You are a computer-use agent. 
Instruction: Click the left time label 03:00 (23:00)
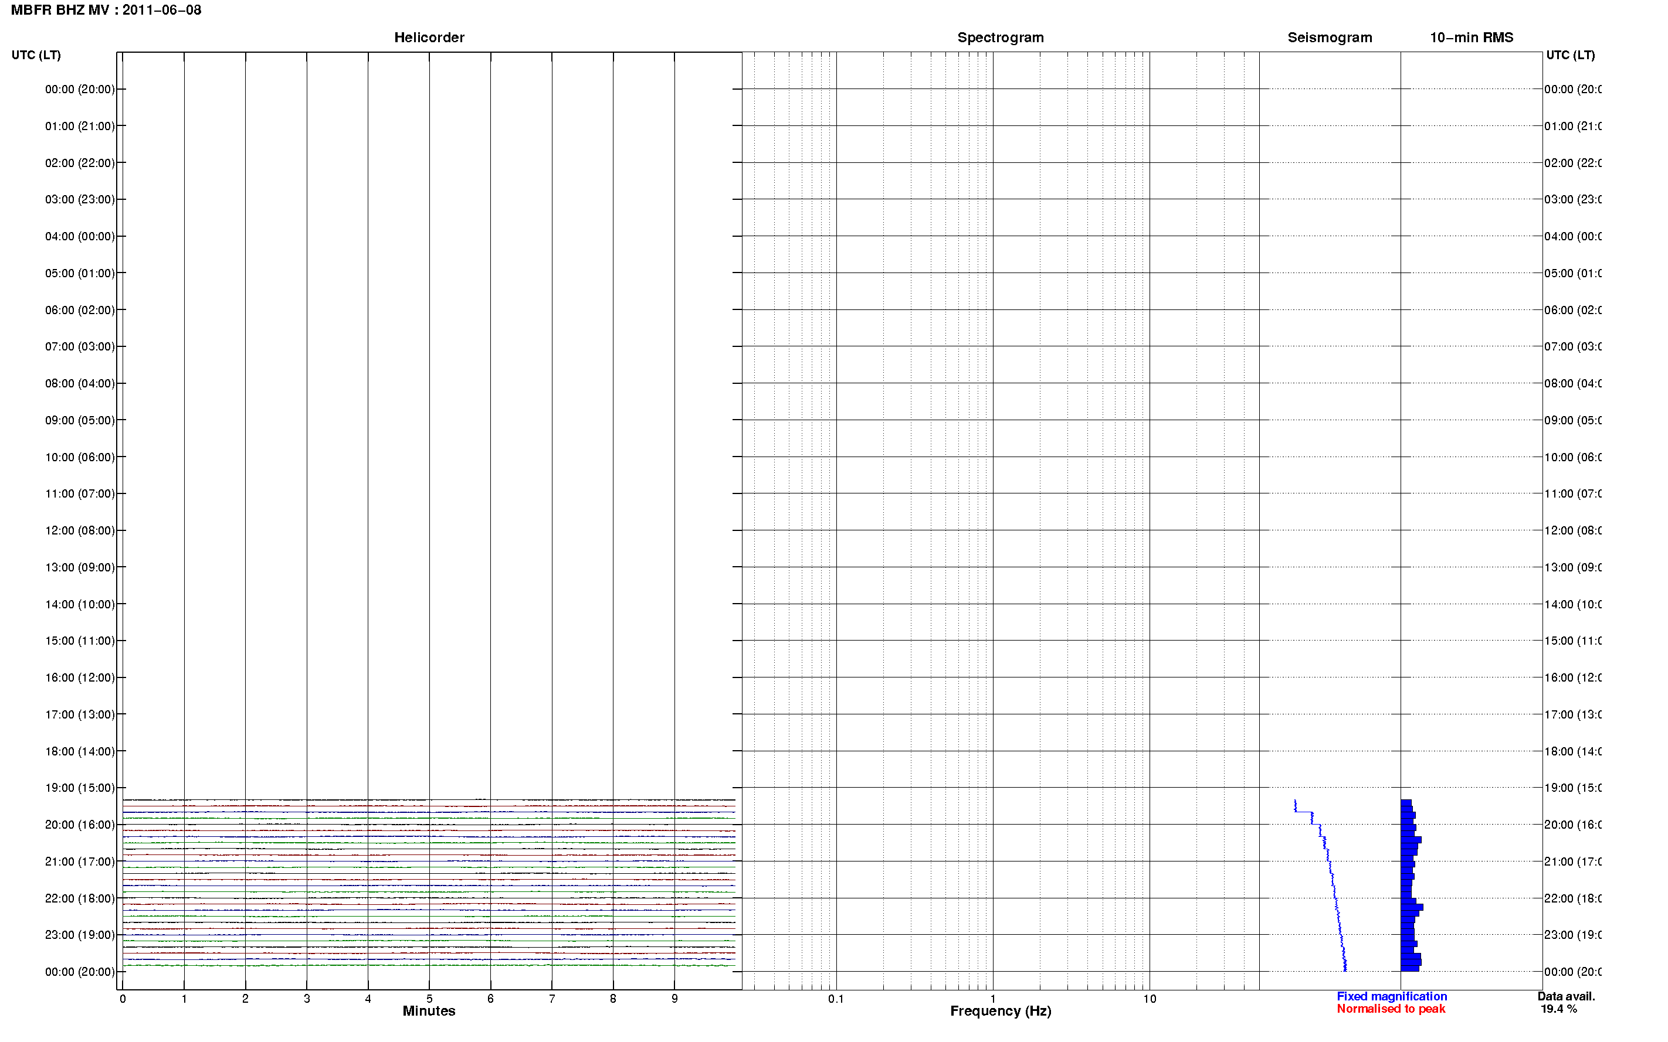(x=80, y=200)
